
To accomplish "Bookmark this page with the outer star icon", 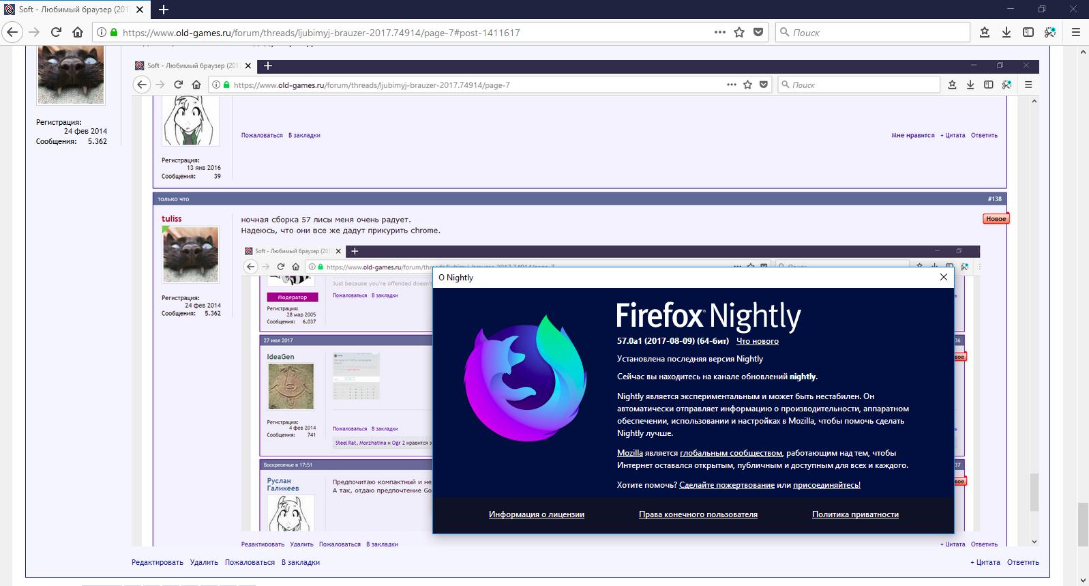I will click(739, 32).
